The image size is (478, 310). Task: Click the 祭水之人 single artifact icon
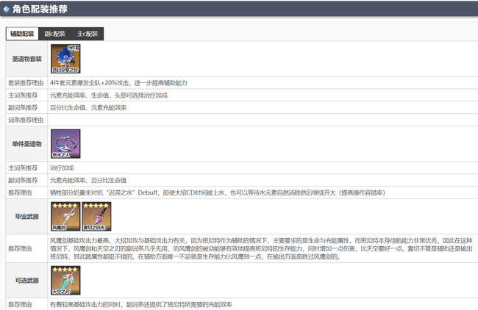65,144
